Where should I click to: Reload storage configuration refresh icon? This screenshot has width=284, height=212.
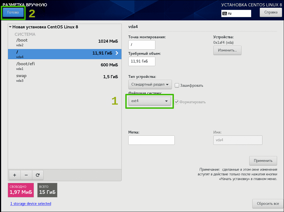pyautogui.click(x=38, y=175)
